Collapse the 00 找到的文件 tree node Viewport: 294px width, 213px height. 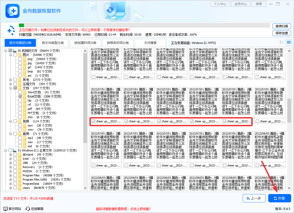[6, 51]
